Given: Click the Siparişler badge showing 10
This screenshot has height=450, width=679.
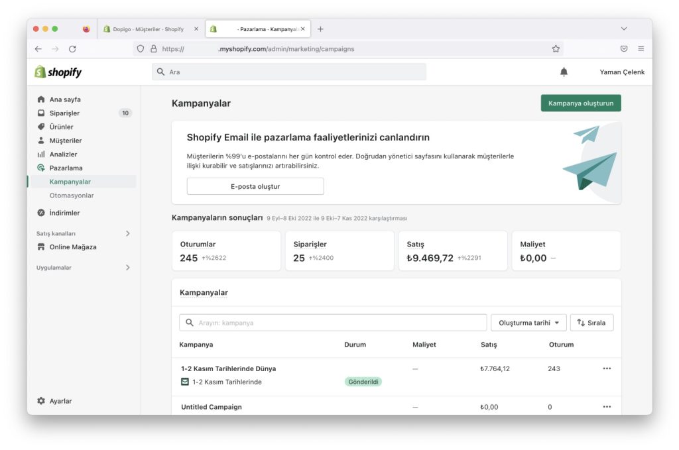Looking at the screenshot, I should [125, 113].
